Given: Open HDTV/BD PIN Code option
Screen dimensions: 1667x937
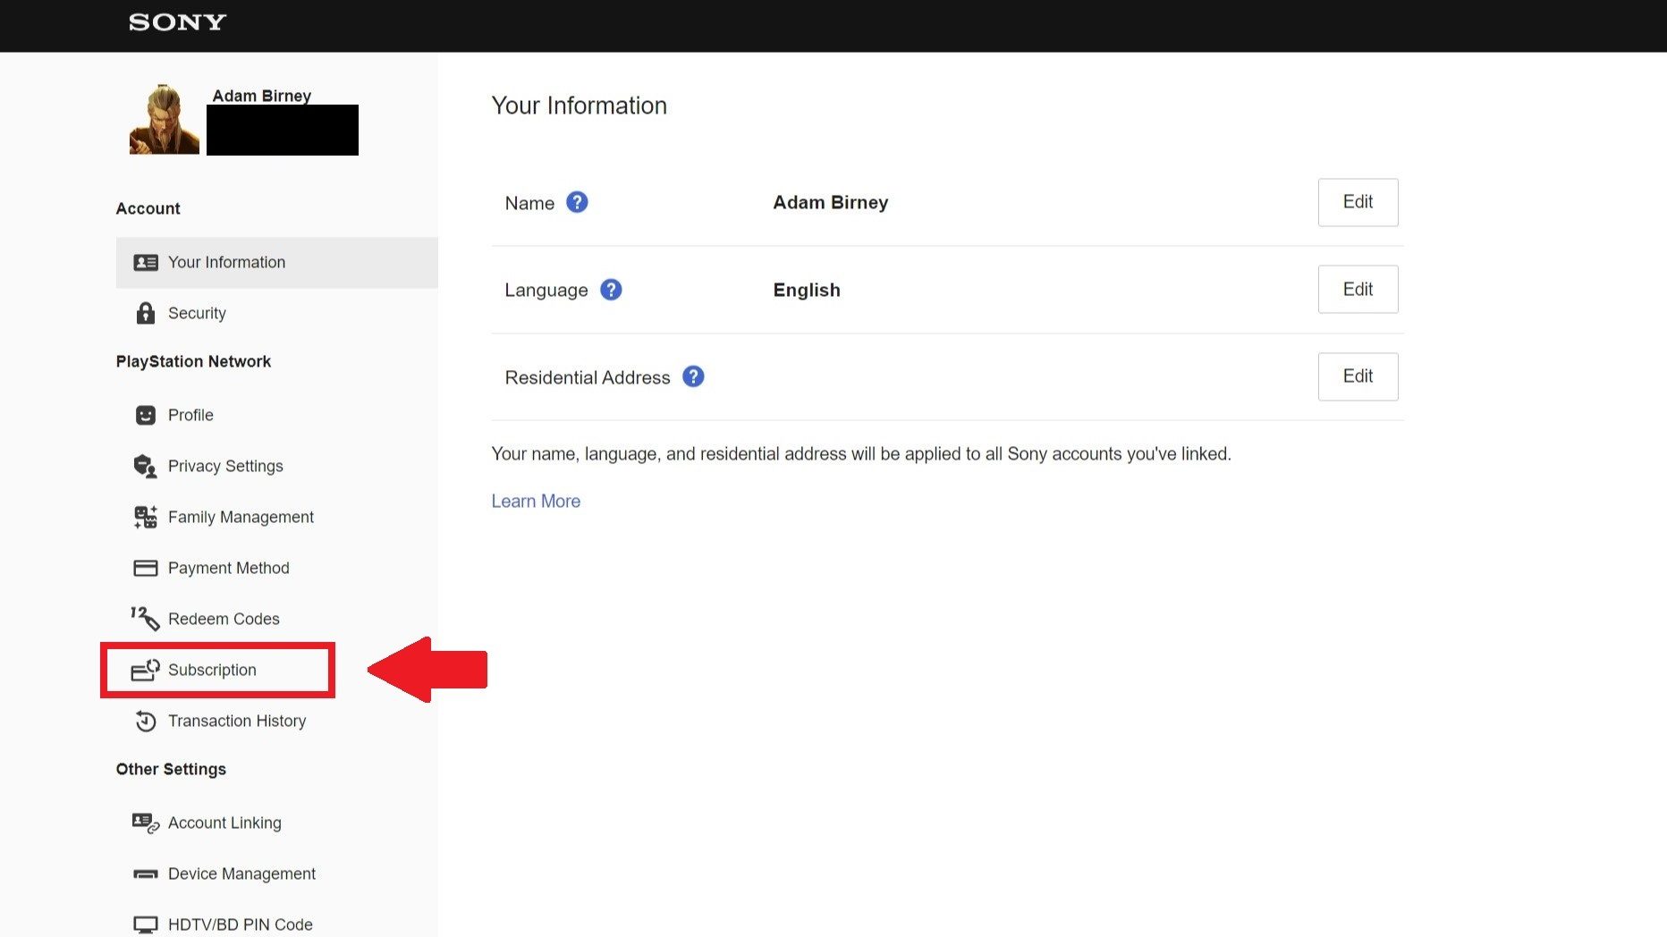Looking at the screenshot, I should [x=240, y=924].
